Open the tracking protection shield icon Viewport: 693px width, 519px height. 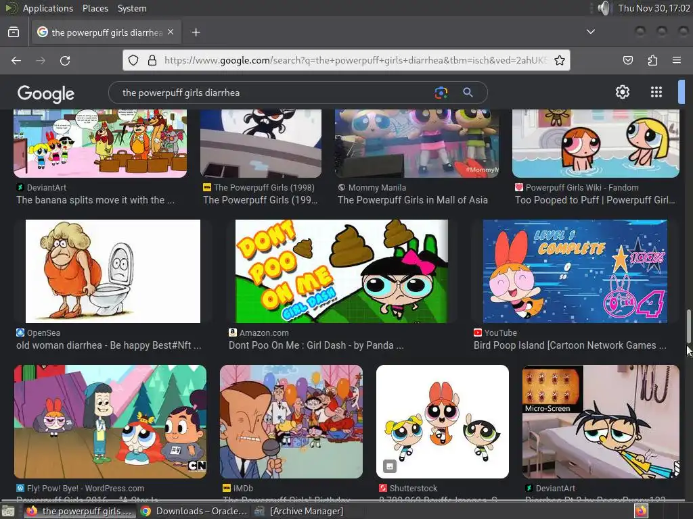(133, 60)
